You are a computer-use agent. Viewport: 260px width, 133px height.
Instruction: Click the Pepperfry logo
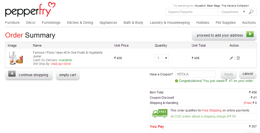(30, 10)
